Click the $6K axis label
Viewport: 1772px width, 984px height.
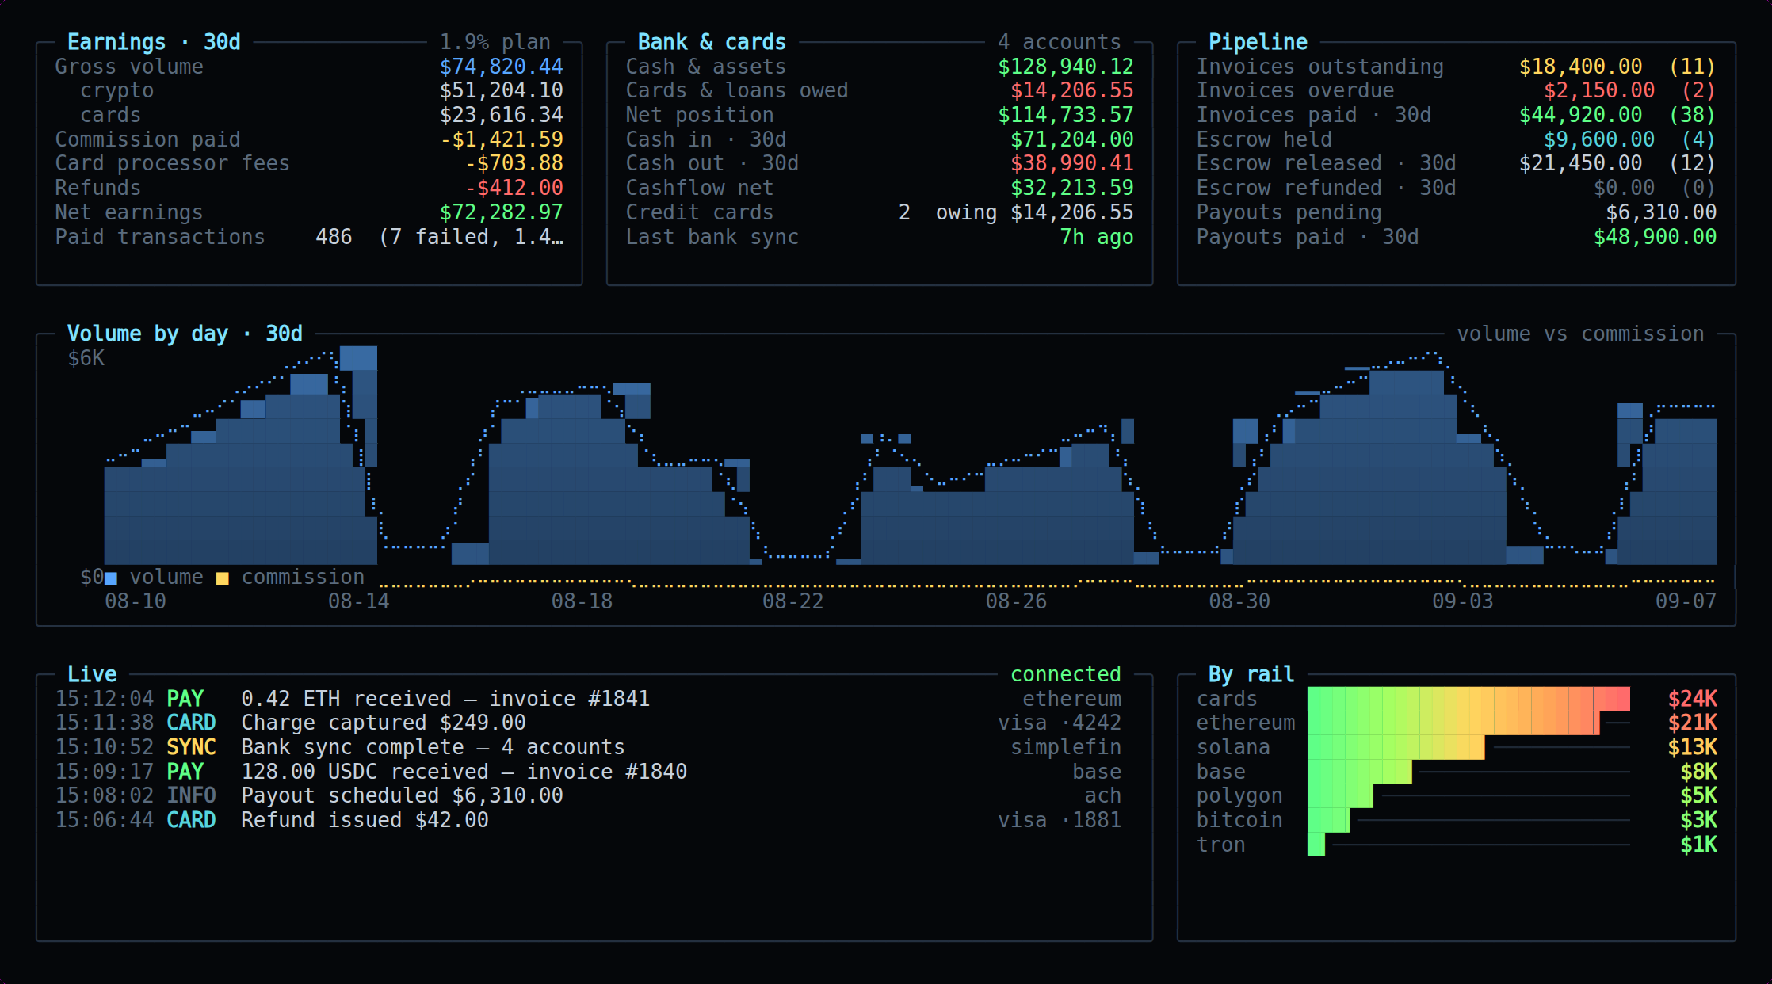point(86,358)
